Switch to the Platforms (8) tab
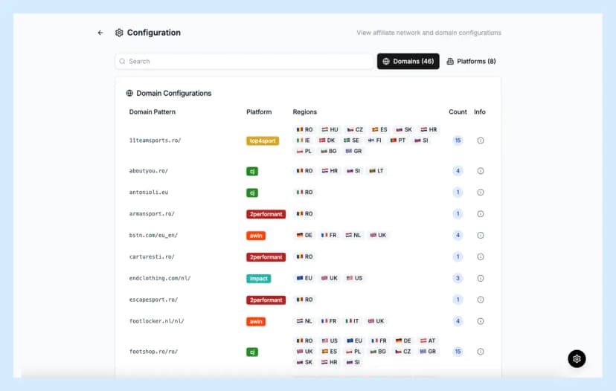This screenshot has width=616, height=391. pos(471,61)
